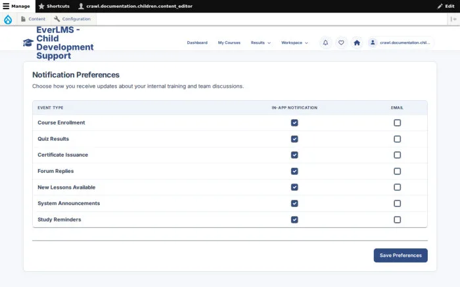The height and width of the screenshot is (287, 460).
Task: Open crawl.documentation.children.content_editor user link
Action: (x=135, y=6)
